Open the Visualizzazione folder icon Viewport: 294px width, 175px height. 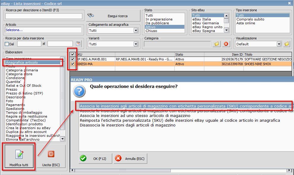pos(287,44)
